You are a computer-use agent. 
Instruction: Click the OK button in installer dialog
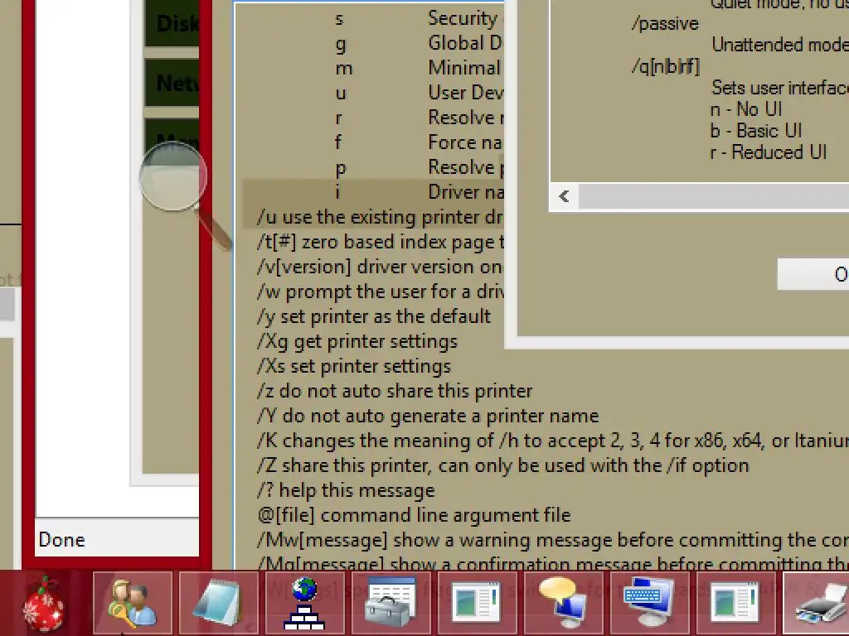(813, 274)
